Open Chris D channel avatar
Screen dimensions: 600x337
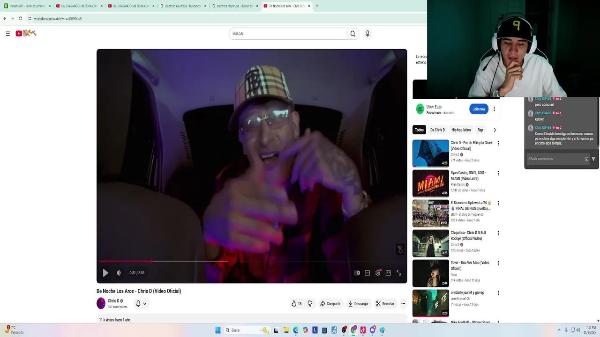pyautogui.click(x=101, y=303)
